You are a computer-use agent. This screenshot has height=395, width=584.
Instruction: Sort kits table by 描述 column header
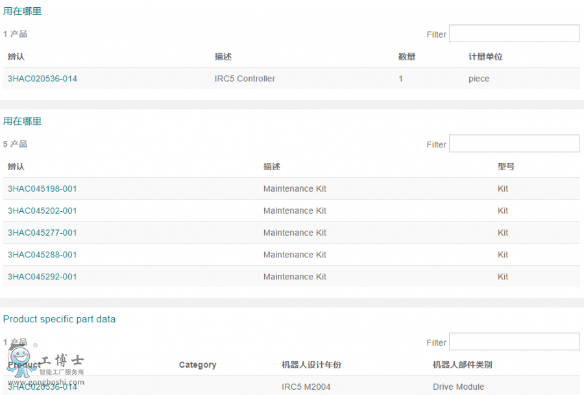click(x=272, y=167)
